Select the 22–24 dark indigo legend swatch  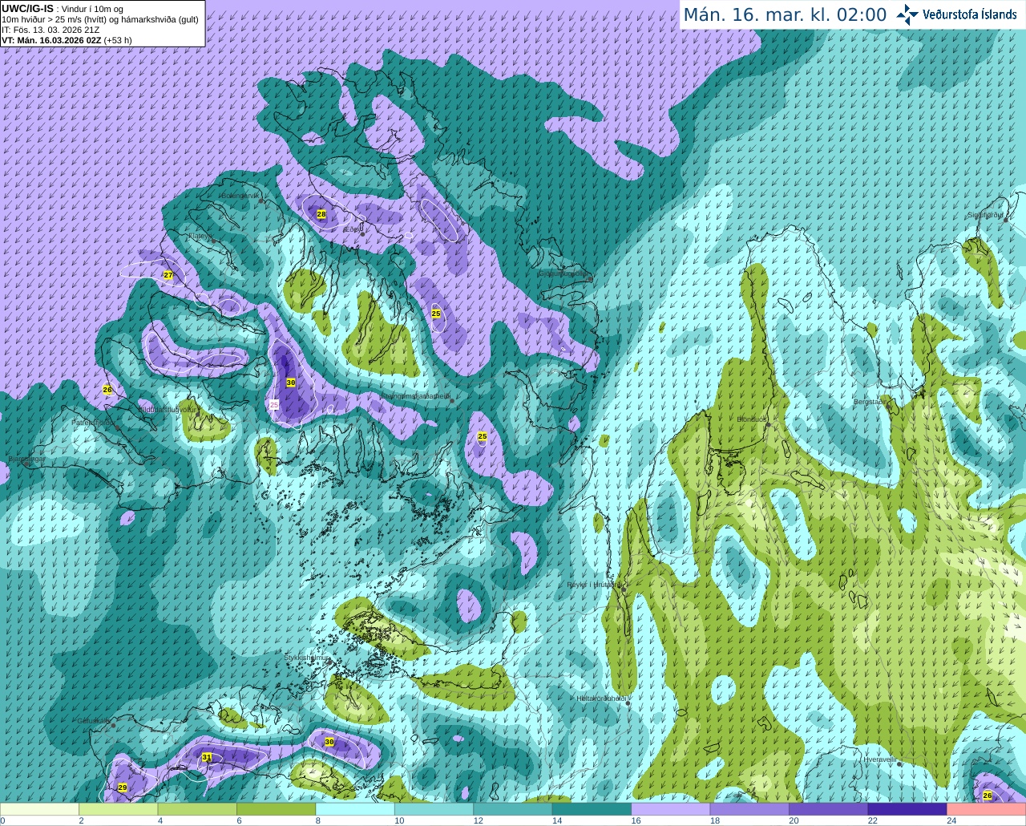coord(907,809)
